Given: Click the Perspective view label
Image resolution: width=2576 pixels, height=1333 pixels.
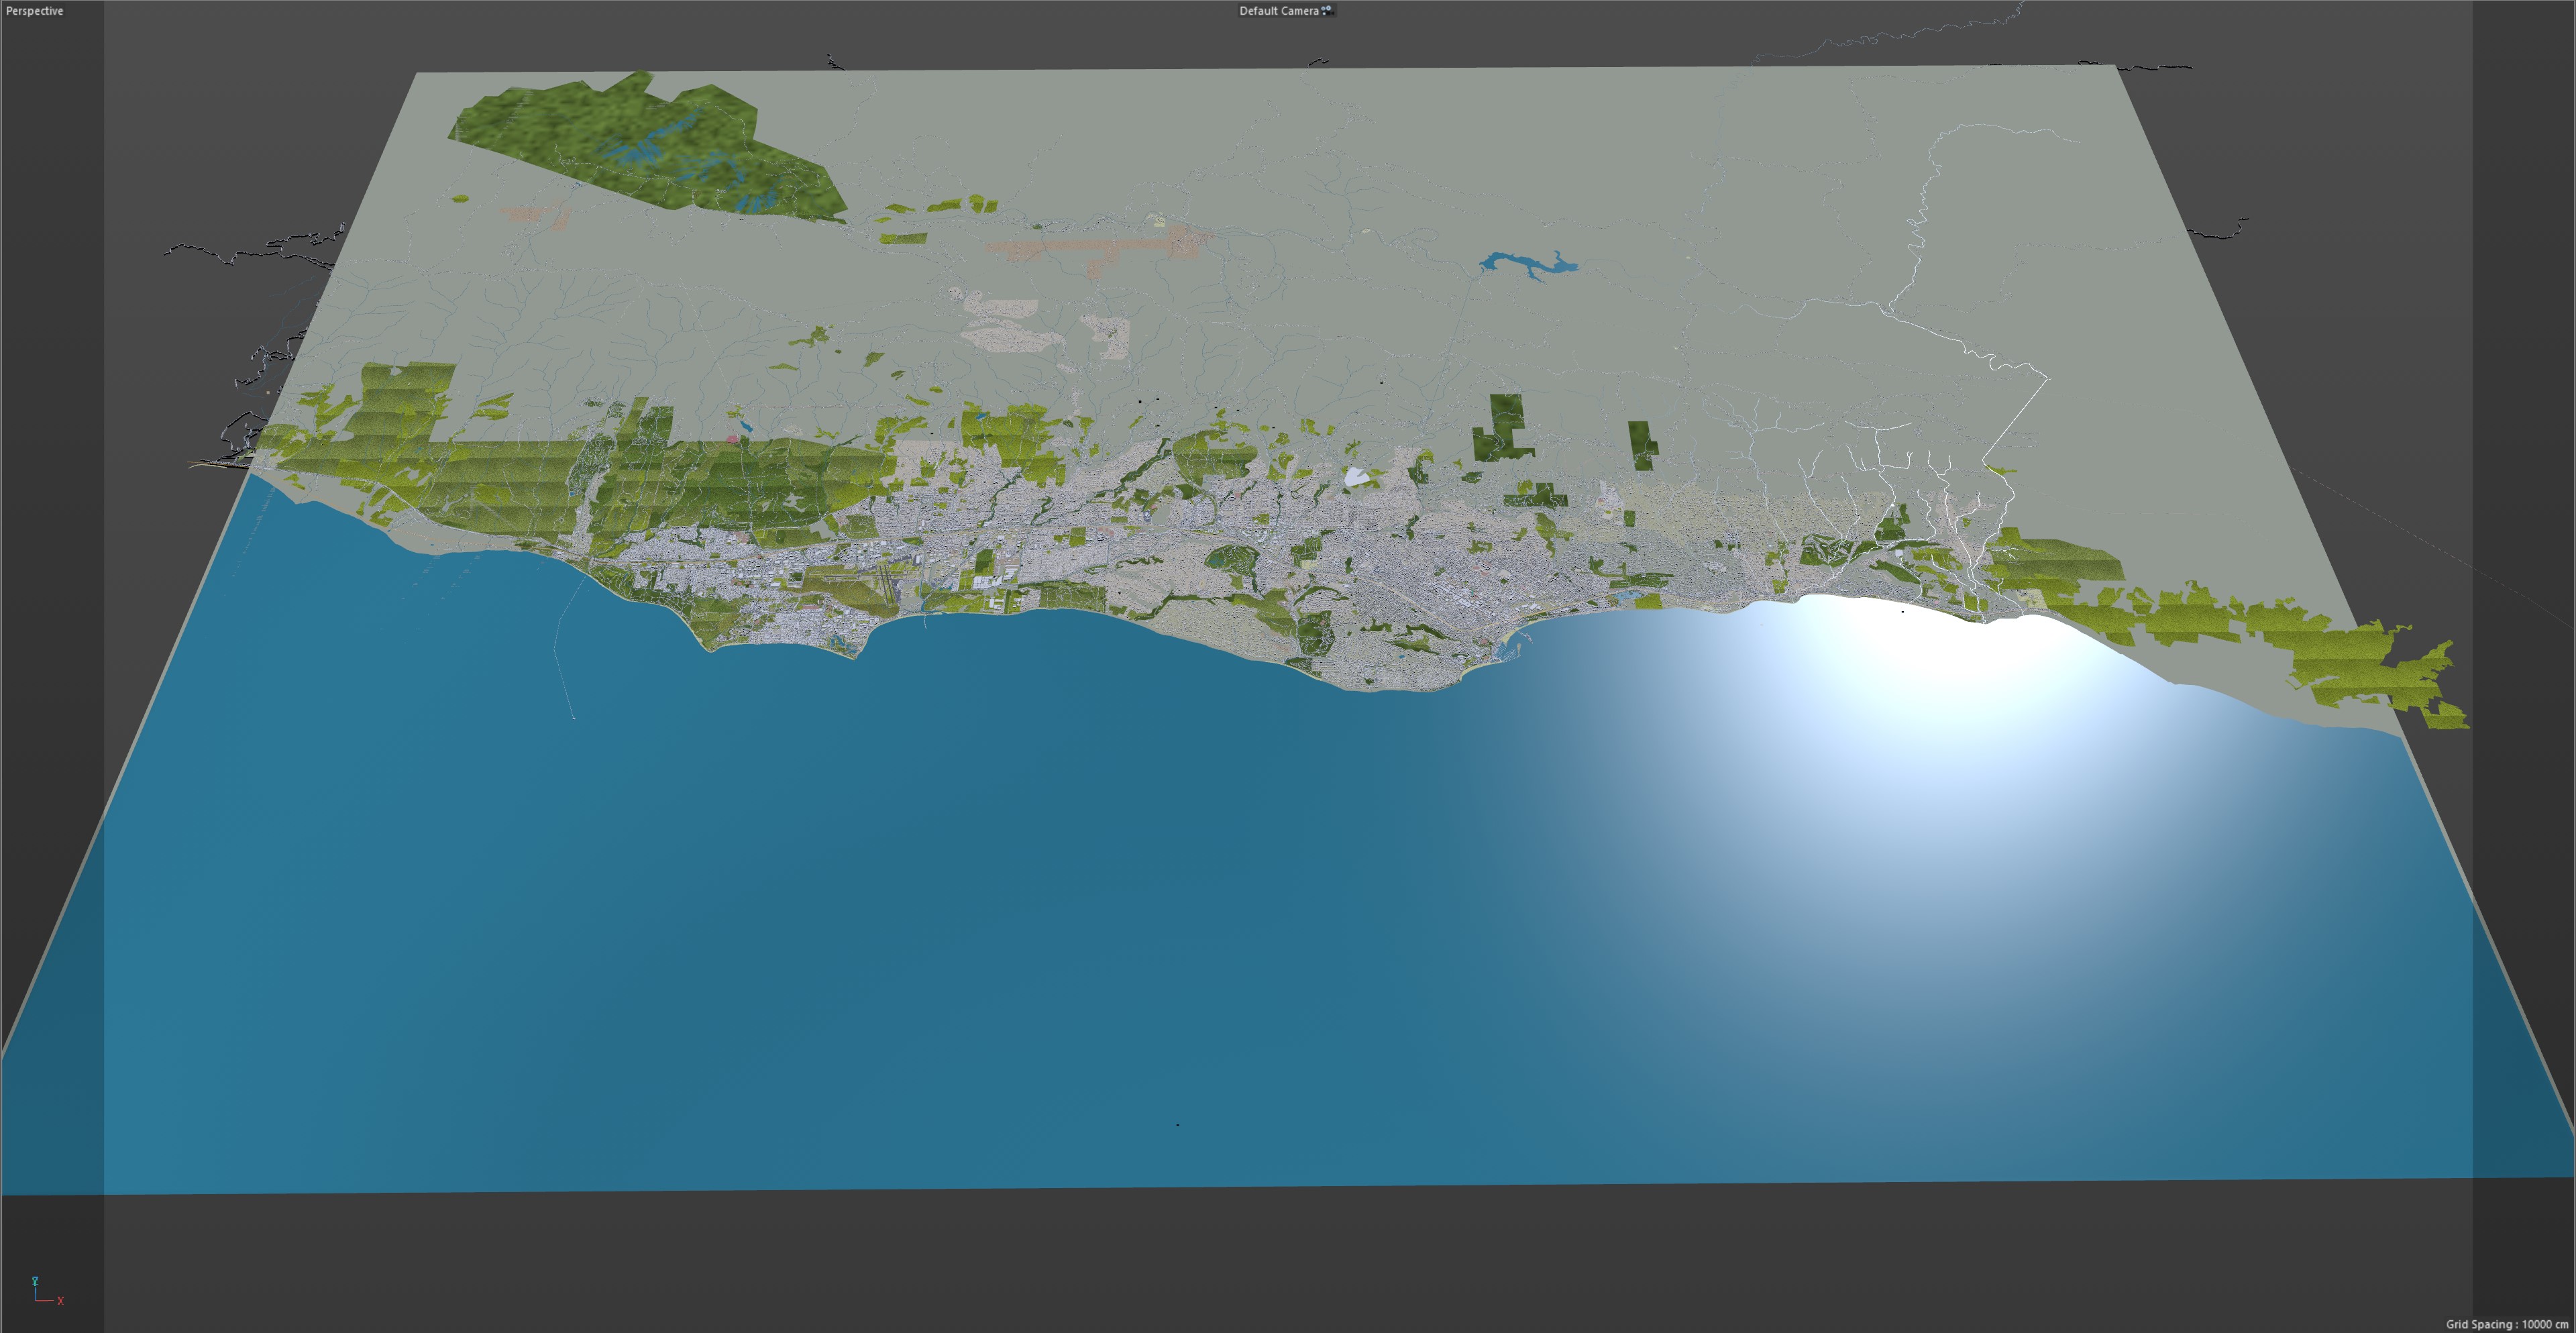Looking at the screenshot, I should [34, 11].
